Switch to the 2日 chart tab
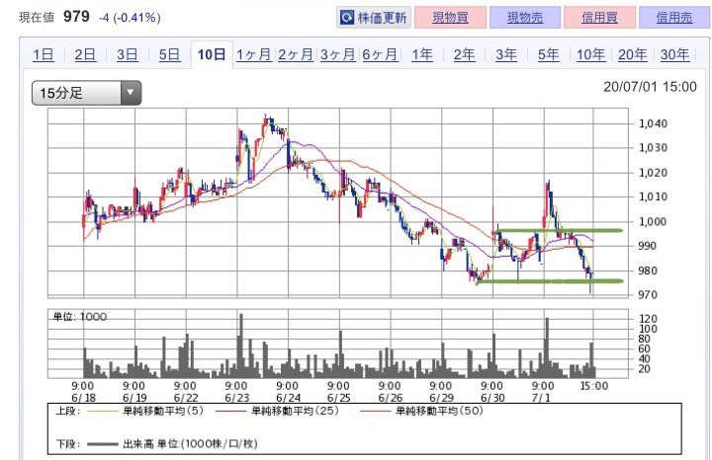The image size is (712, 460). (x=85, y=55)
